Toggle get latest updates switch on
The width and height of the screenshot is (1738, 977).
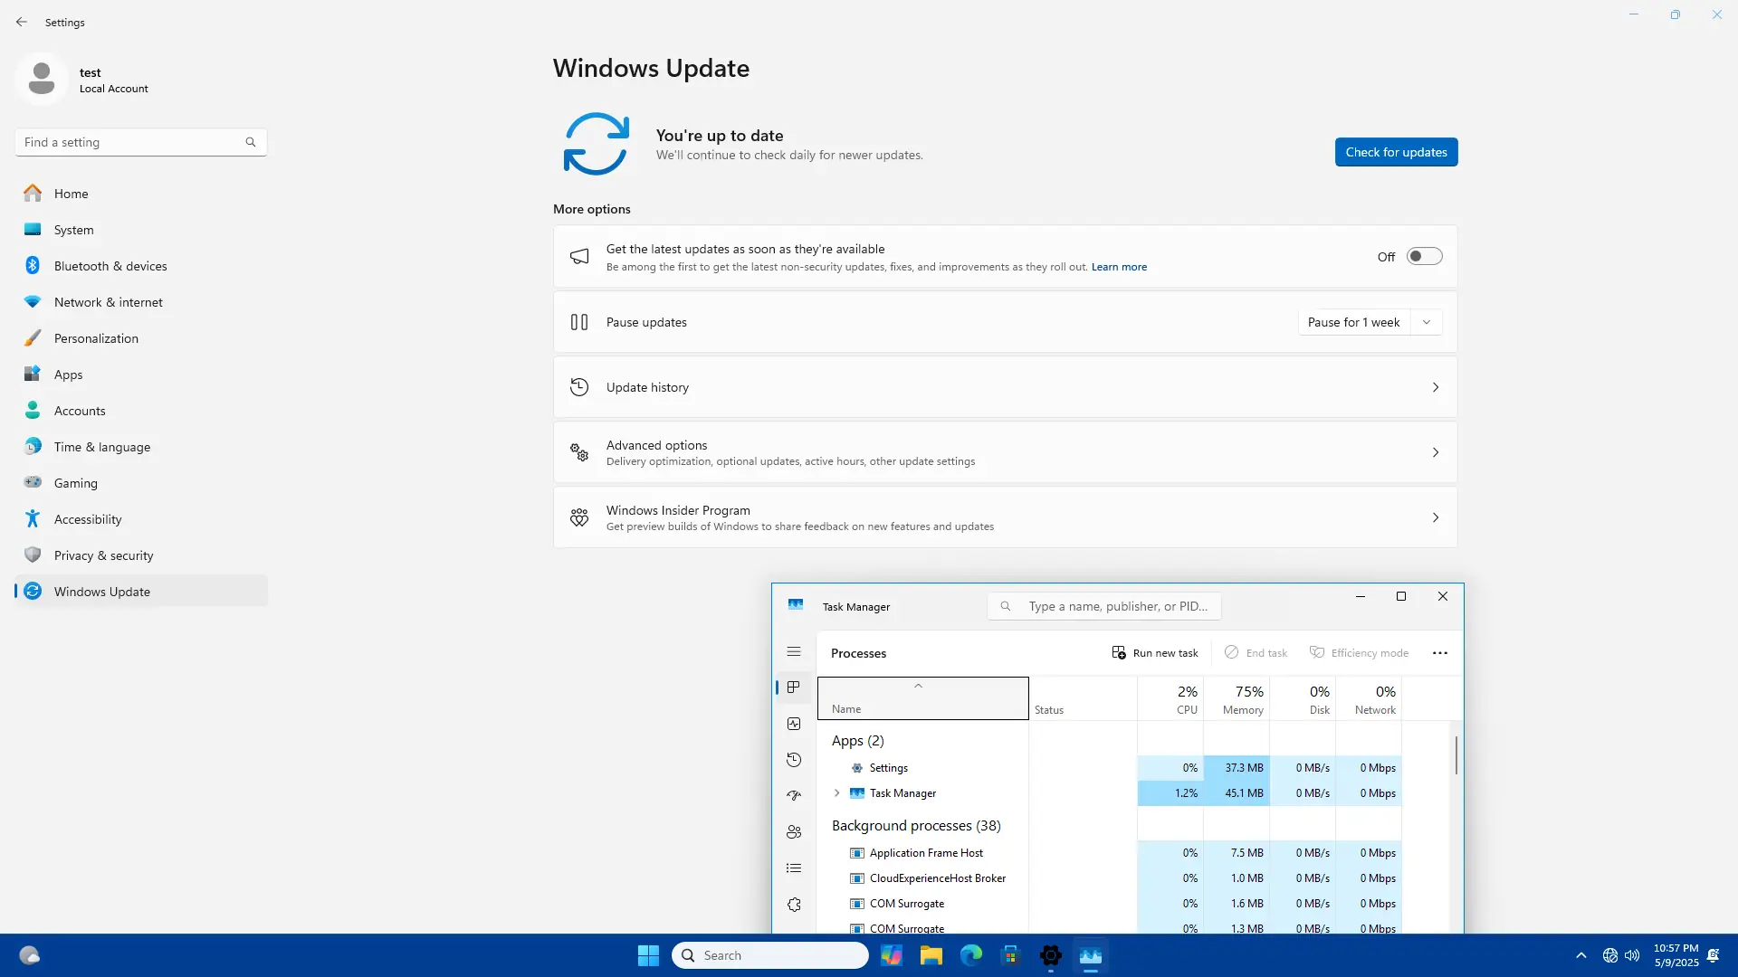1424,257
